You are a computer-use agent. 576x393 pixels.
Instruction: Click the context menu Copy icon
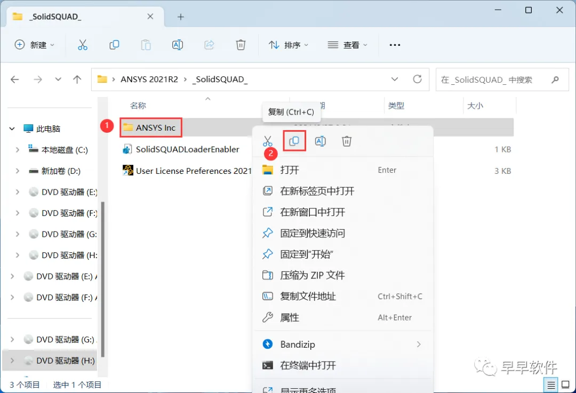294,141
